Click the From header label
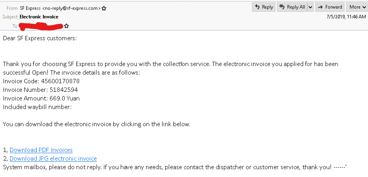The height and width of the screenshot is (177, 368). [12, 8]
